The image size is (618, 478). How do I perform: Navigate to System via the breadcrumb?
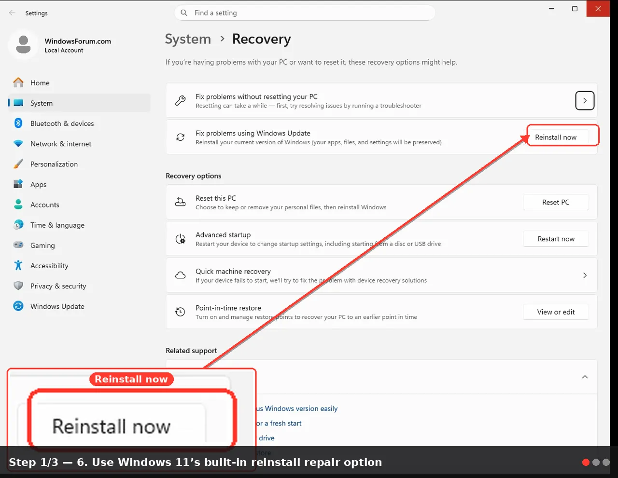(188, 39)
